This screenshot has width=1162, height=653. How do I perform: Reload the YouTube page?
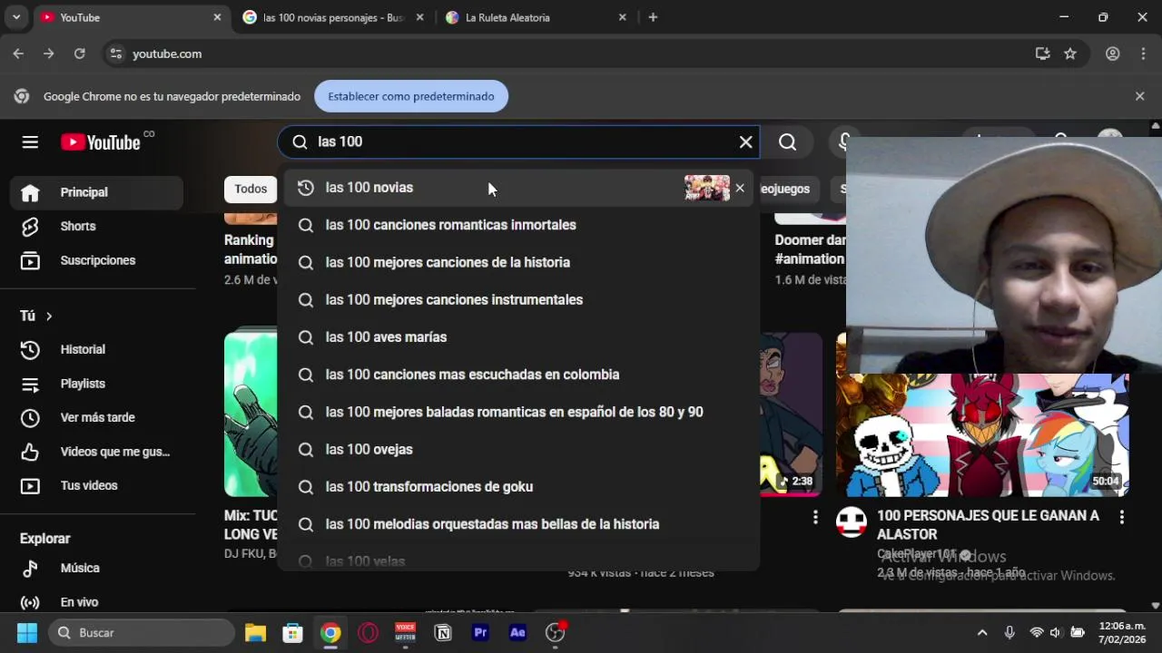coord(80,54)
